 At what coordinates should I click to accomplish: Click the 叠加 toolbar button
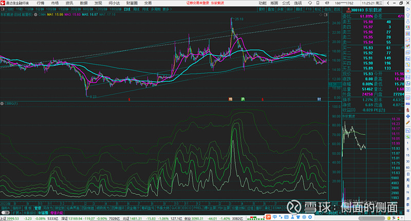point(271,9)
